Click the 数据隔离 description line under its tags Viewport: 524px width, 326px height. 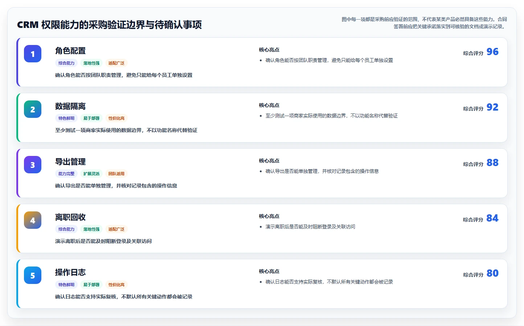126,130
